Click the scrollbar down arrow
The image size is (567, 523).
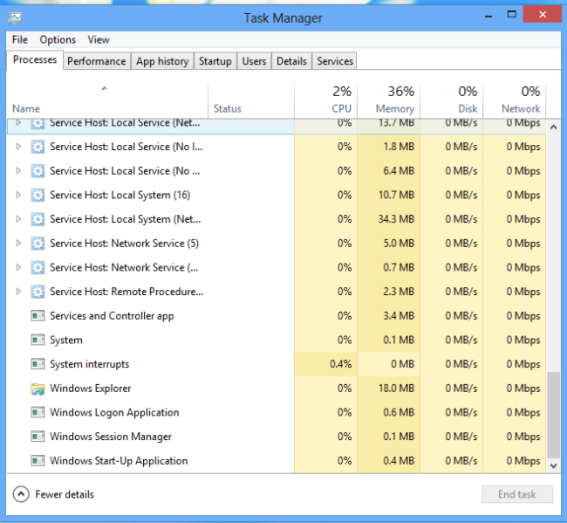(553, 466)
